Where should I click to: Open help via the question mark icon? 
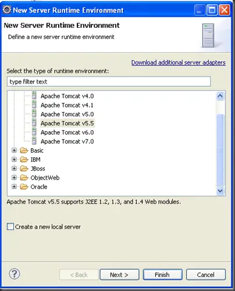click(x=15, y=274)
